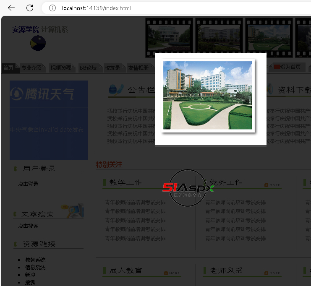The width and height of the screenshot is (311, 286).
Task: Click the 资料下载 download section icon
Action: click(269, 89)
